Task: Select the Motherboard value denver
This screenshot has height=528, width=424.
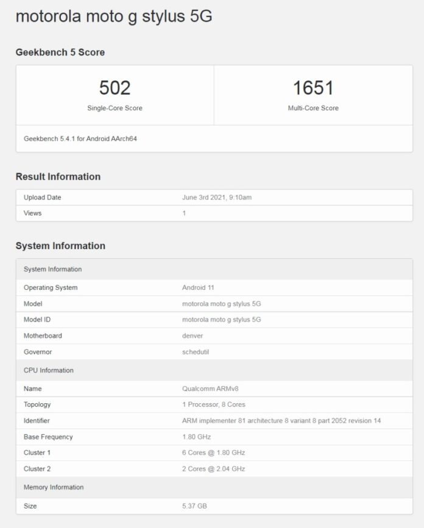Action: pyautogui.click(x=193, y=336)
